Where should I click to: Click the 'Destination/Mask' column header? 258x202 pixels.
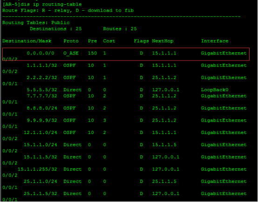pos(27,41)
